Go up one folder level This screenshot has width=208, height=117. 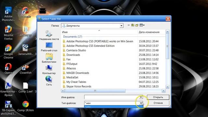point(133,25)
